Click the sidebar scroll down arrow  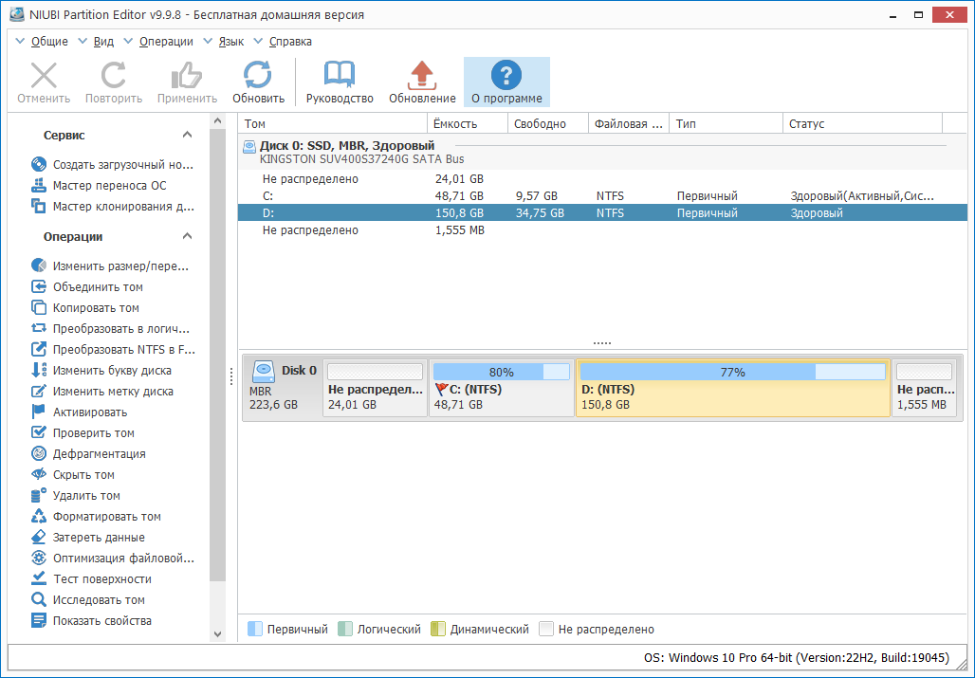(217, 634)
